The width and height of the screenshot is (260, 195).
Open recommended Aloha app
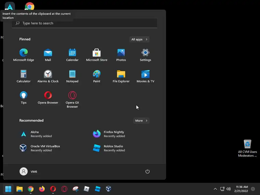(36, 134)
